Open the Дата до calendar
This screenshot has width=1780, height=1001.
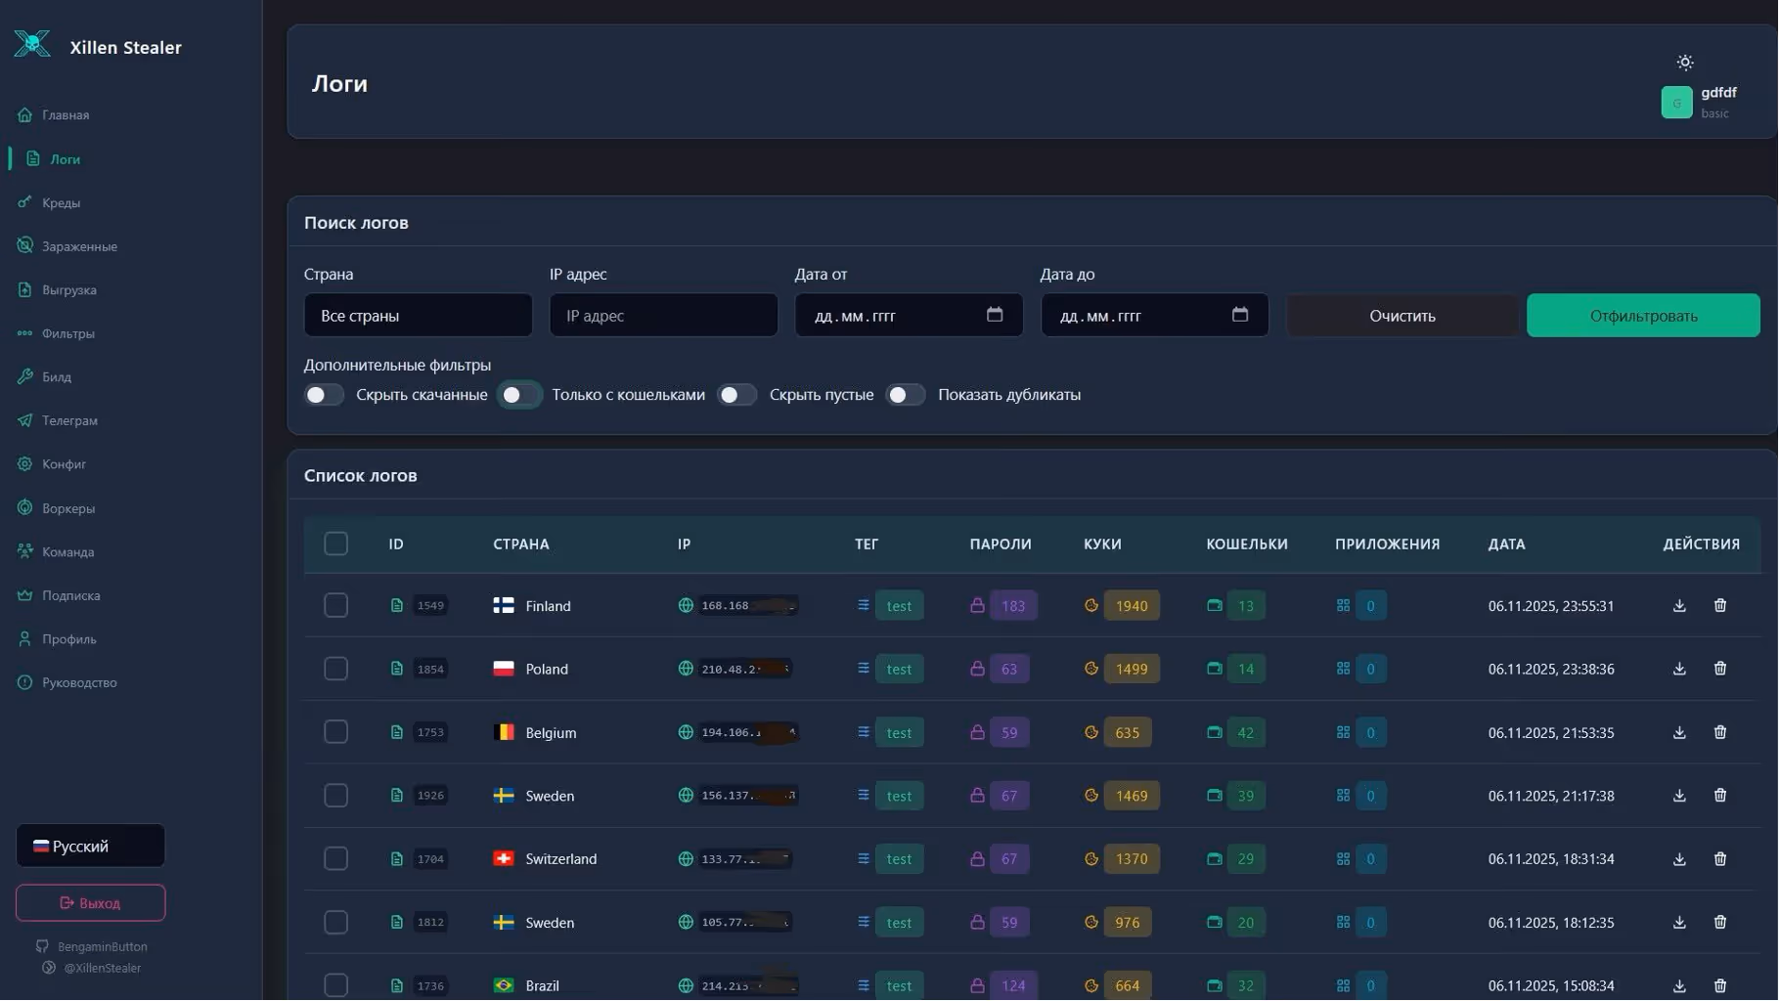pyautogui.click(x=1239, y=315)
